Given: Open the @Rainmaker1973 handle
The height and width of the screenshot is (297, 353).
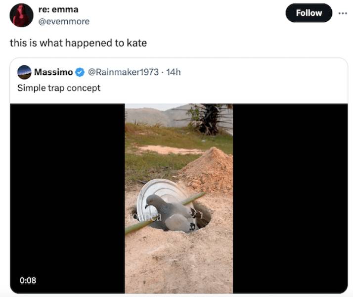Looking at the screenshot, I should pyautogui.click(x=123, y=72).
